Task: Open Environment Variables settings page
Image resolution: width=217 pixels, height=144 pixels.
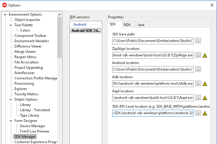Action: 32,41
